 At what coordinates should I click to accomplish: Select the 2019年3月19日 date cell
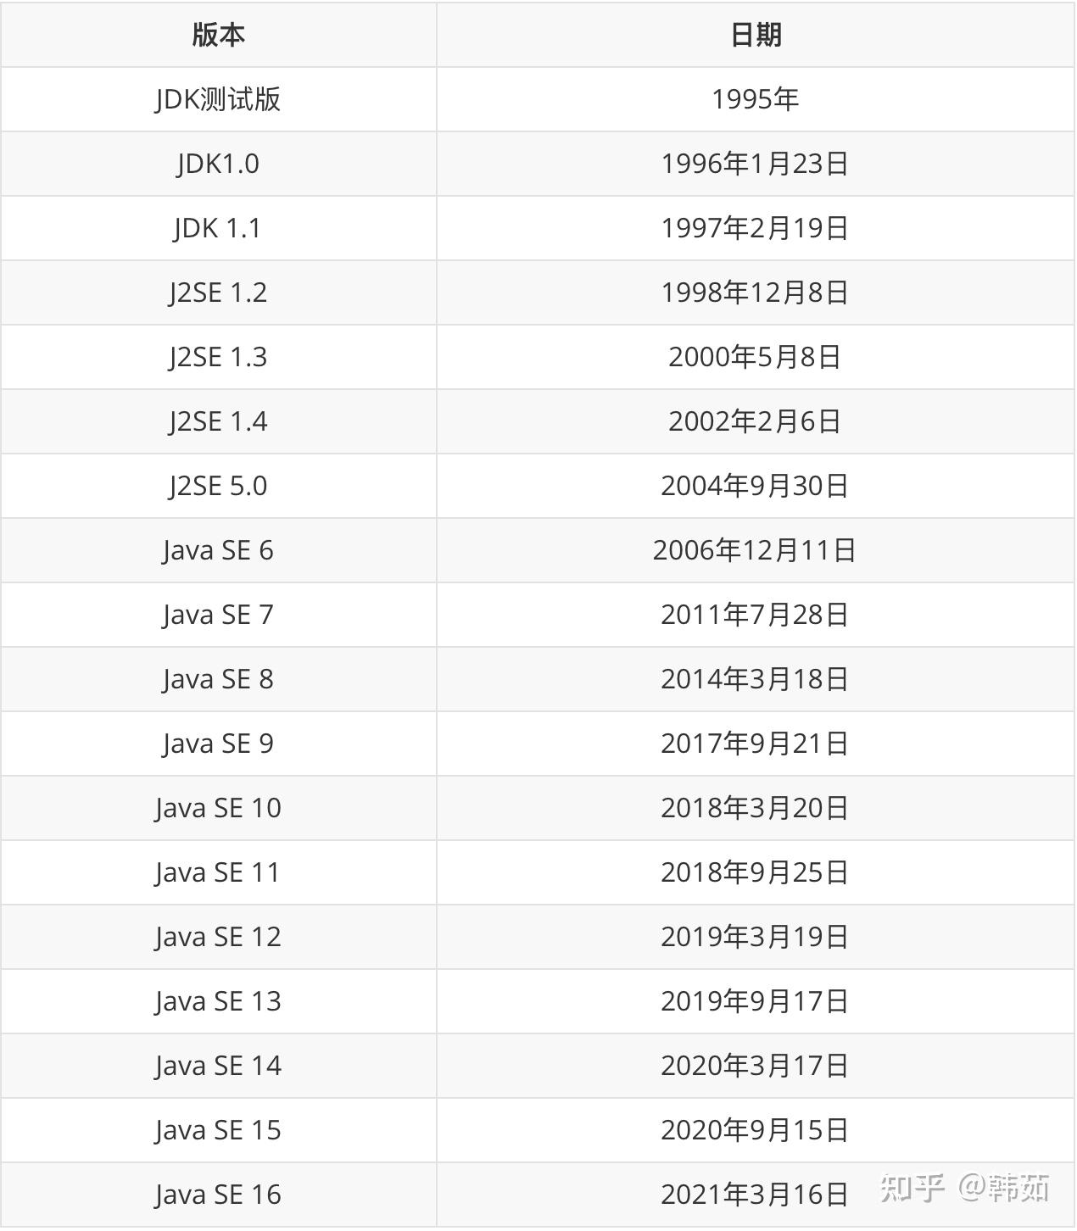pos(755,937)
